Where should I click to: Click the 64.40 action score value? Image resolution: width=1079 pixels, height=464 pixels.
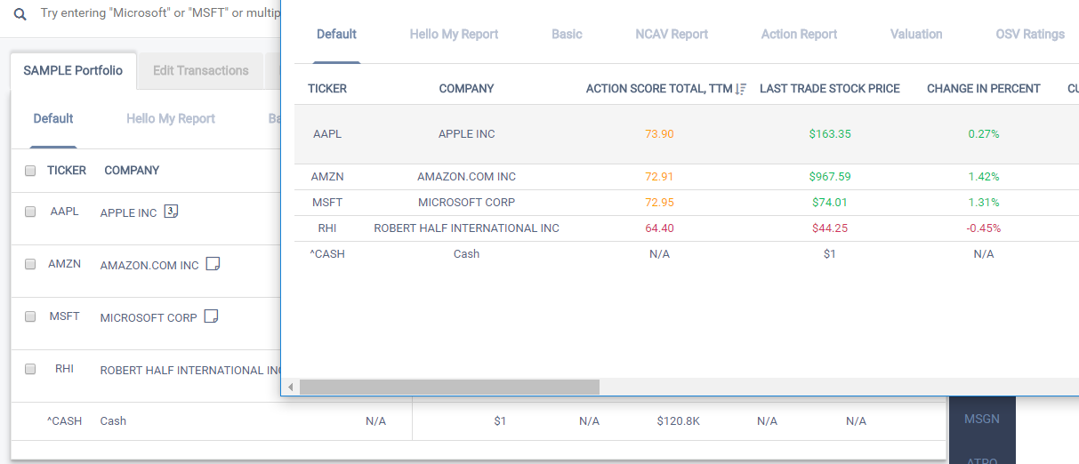click(x=659, y=228)
